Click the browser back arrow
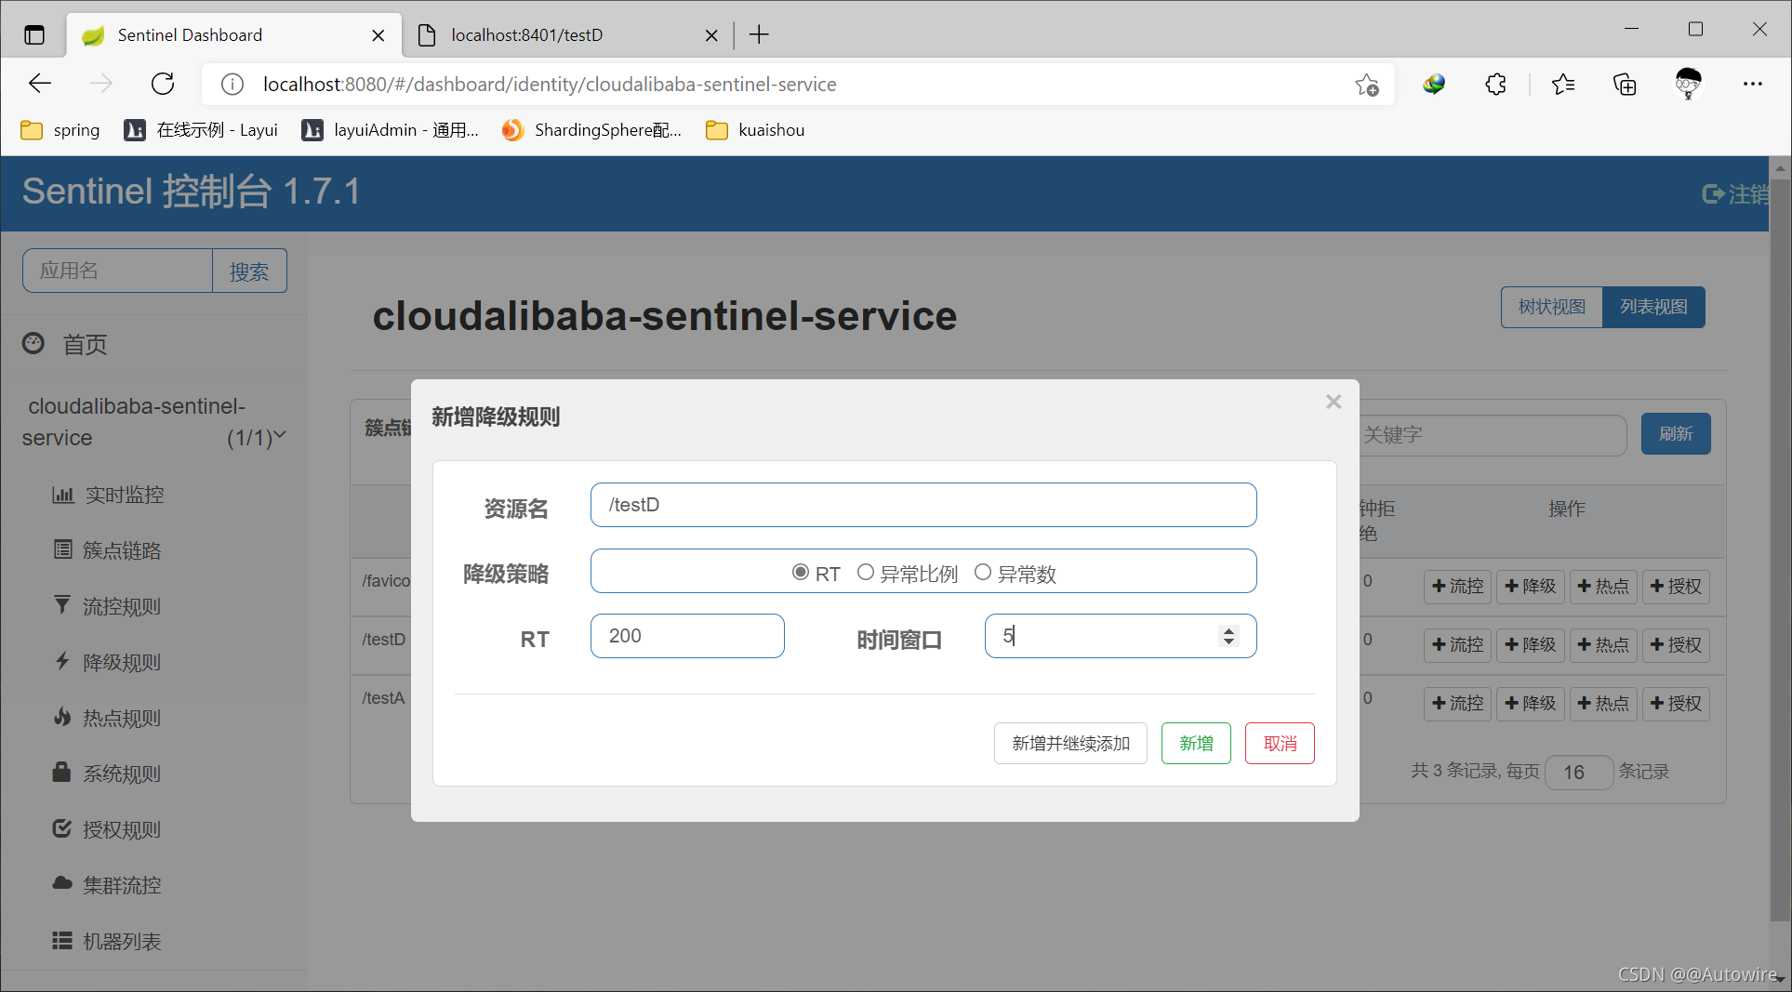This screenshot has width=1792, height=992. pyautogui.click(x=40, y=84)
